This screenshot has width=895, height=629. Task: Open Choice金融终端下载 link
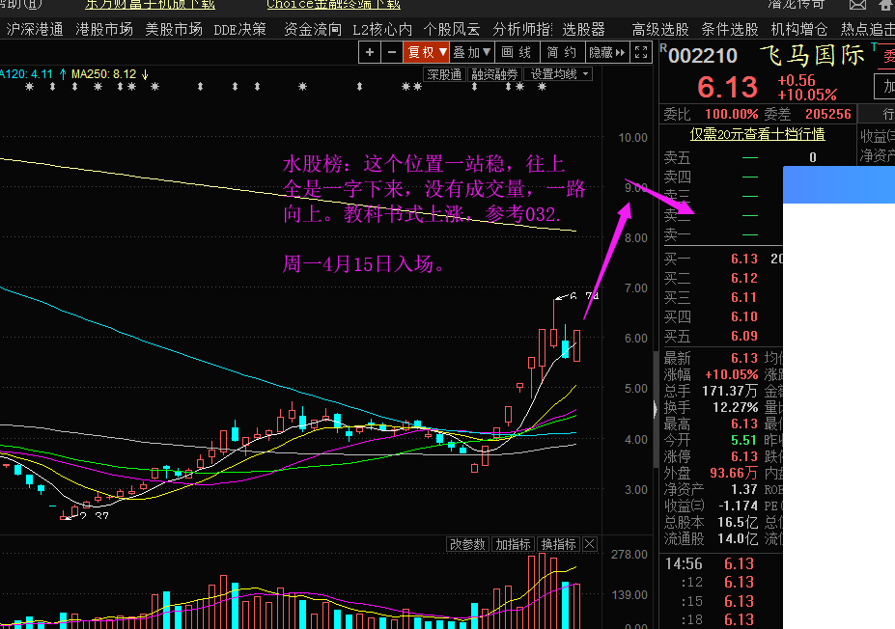click(x=333, y=5)
